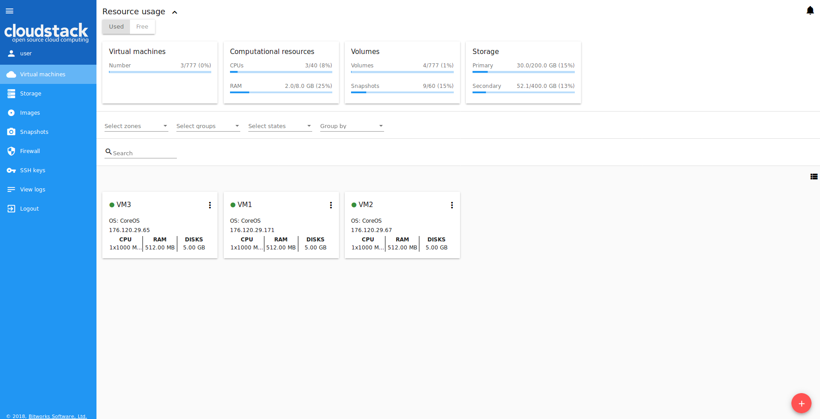The width and height of the screenshot is (820, 419).
Task: Open the Select zones dropdown
Action: (136, 126)
